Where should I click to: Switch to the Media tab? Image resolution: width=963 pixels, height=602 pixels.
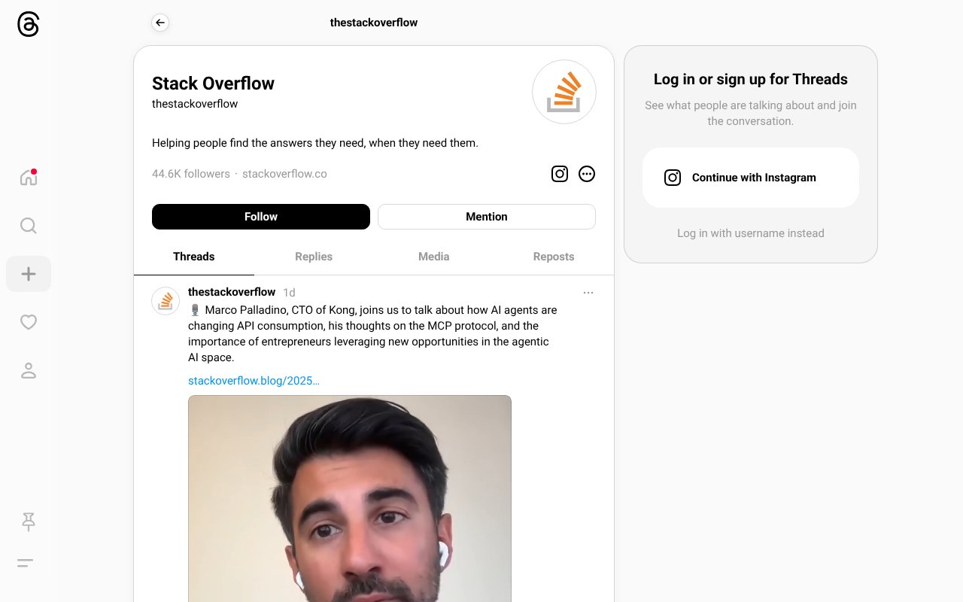tap(434, 257)
